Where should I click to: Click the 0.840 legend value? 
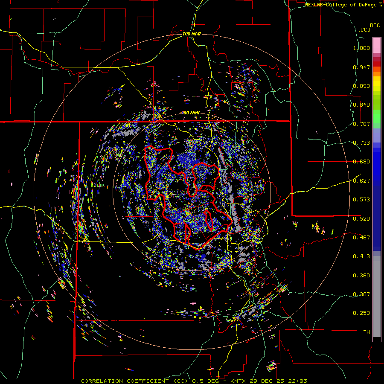(x=361, y=105)
